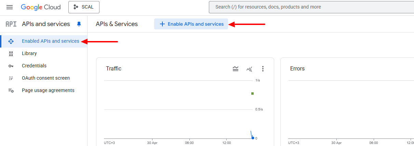Toggle the Traffic chart legend icon
414x146 pixels.
236,69
